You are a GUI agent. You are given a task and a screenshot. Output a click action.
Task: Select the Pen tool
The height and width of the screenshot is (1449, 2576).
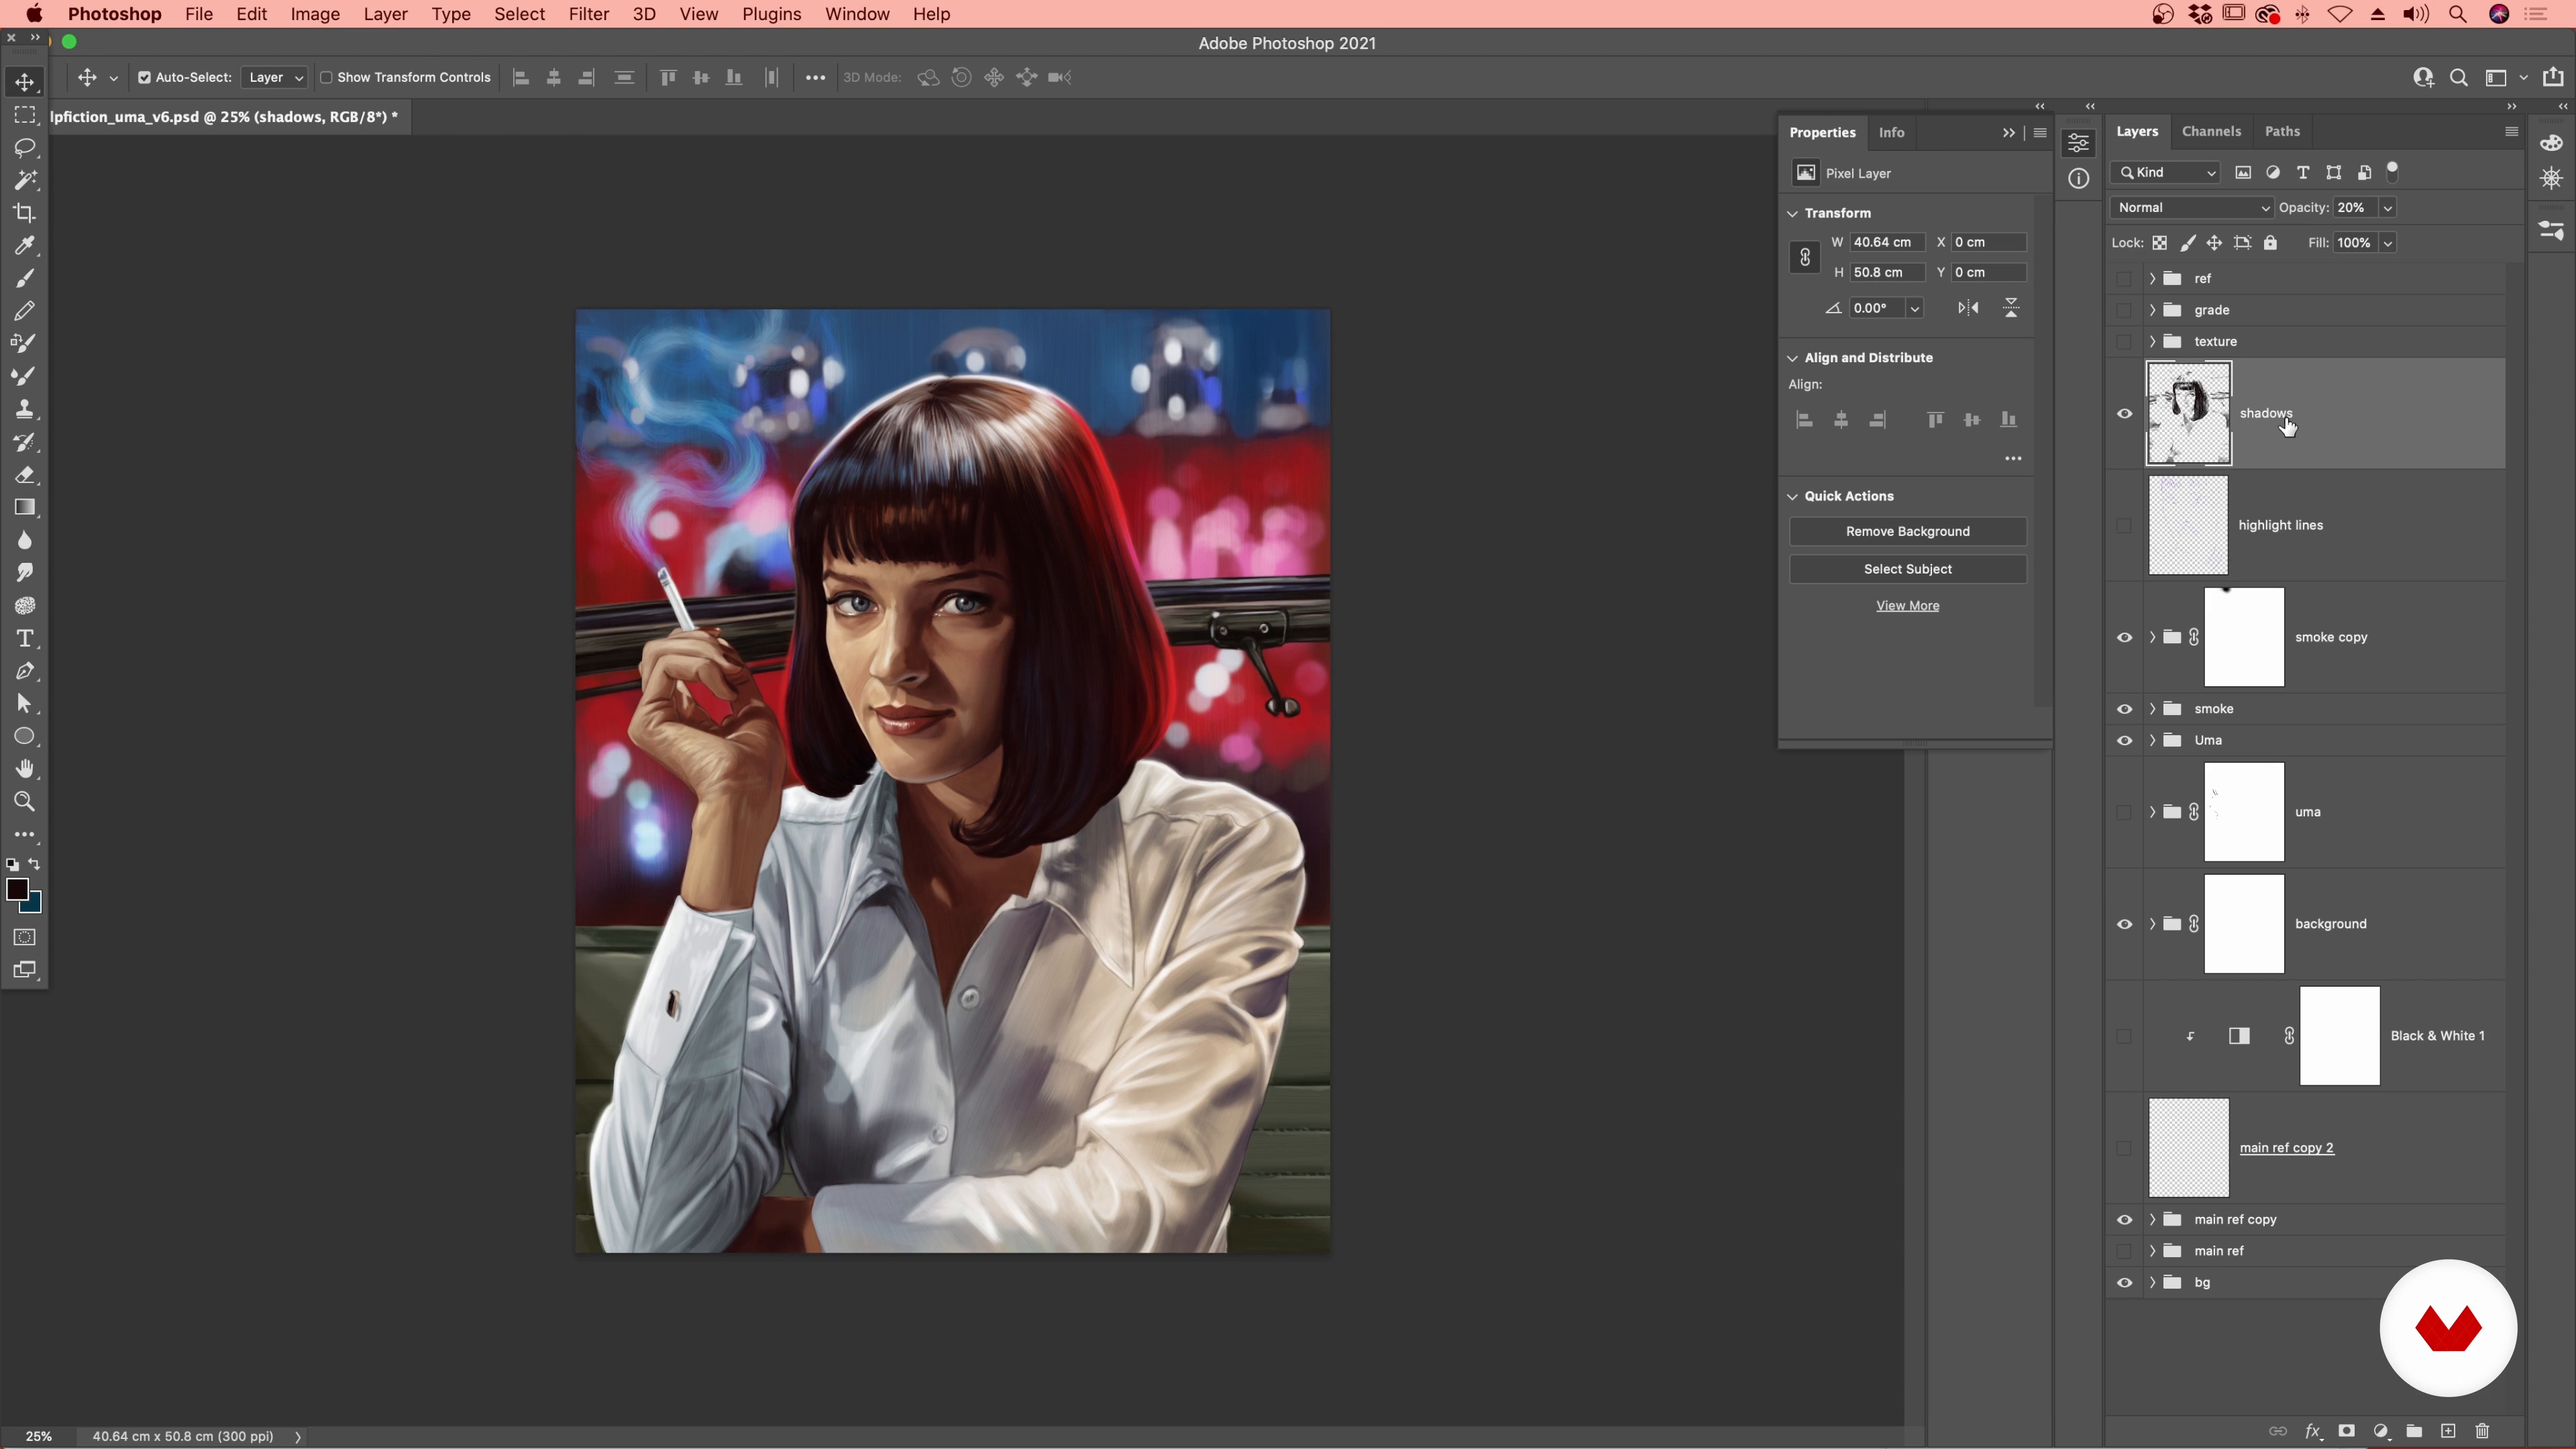click(x=25, y=671)
